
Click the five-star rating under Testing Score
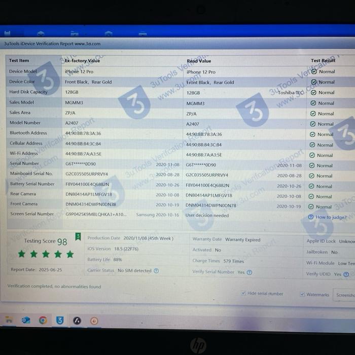(x=46, y=254)
